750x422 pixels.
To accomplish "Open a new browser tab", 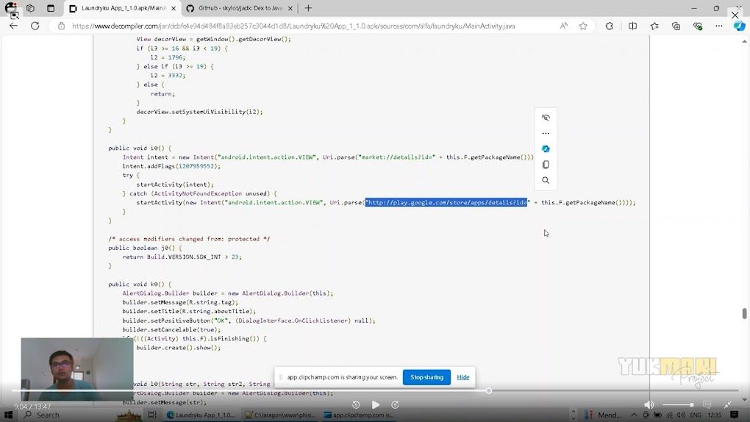I will pyautogui.click(x=309, y=8).
